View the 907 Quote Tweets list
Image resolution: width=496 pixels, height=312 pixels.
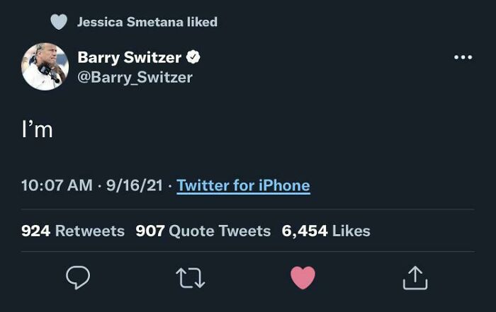[203, 231]
